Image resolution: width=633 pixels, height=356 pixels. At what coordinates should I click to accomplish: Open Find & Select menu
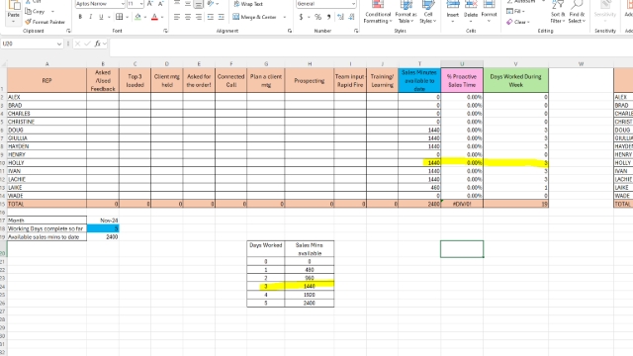click(x=577, y=12)
